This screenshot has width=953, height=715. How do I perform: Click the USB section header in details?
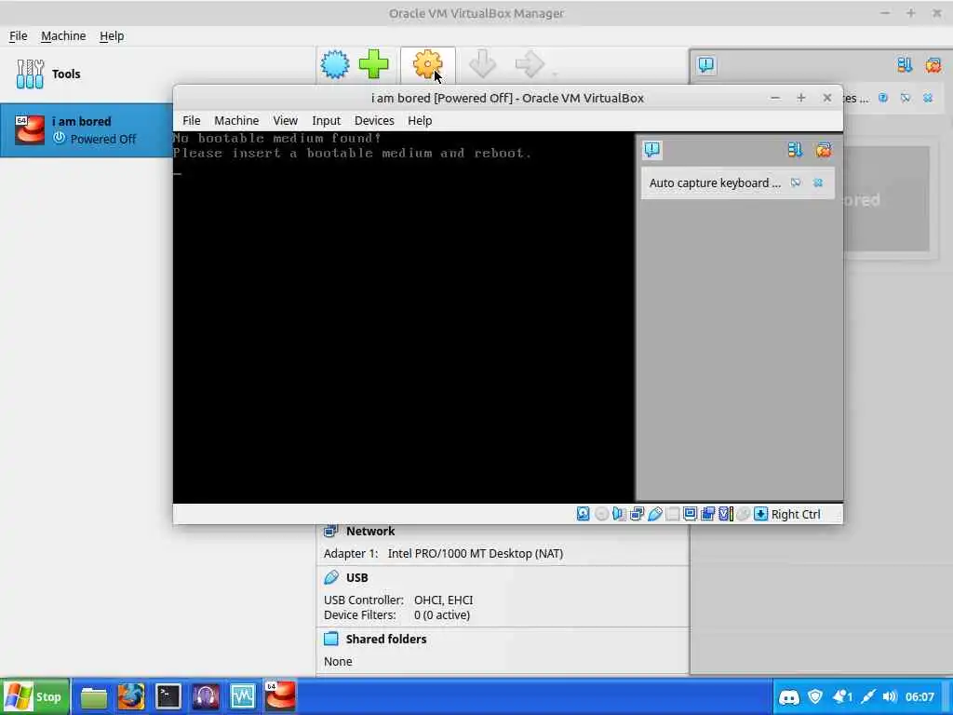[x=356, y=577]
